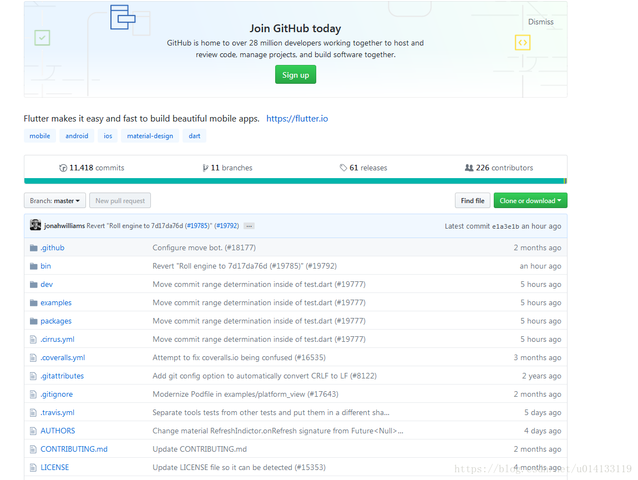Open the LICENSE file name
This screenshot has width=638, height=480.
tap(55, 468)
